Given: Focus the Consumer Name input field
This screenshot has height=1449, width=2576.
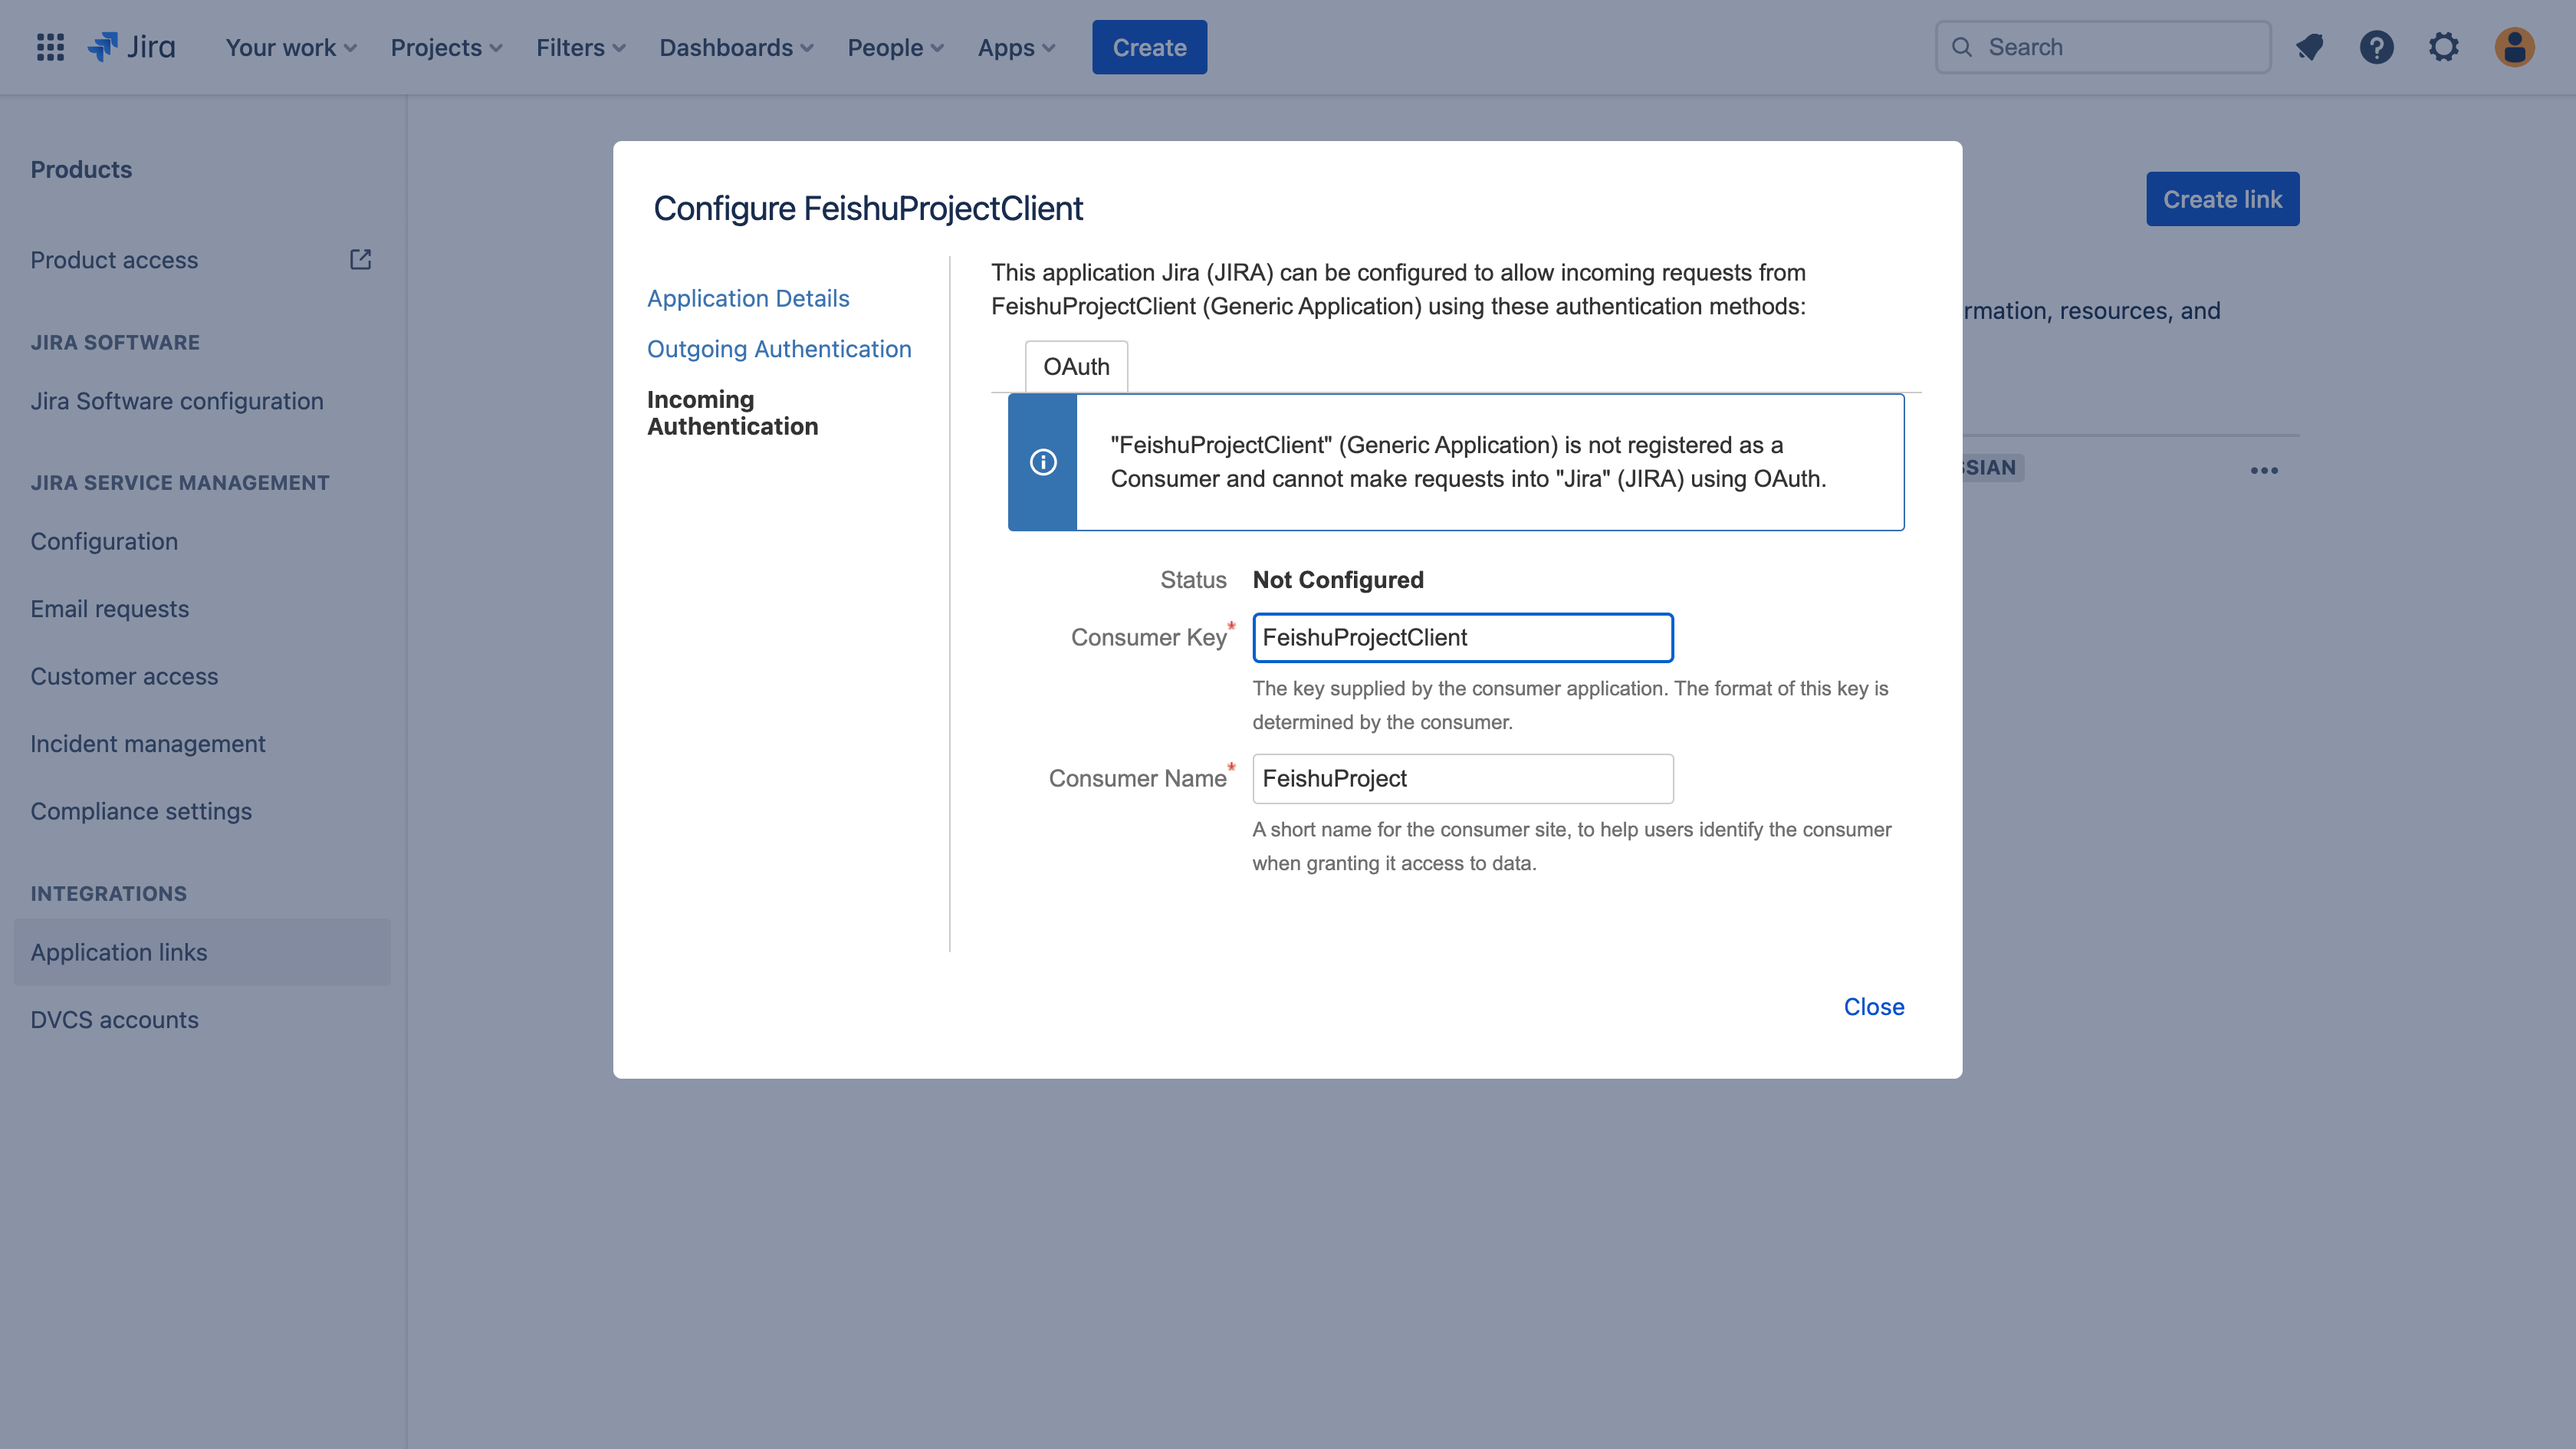Looking at the screenshot, I should tap(1463, 778).
